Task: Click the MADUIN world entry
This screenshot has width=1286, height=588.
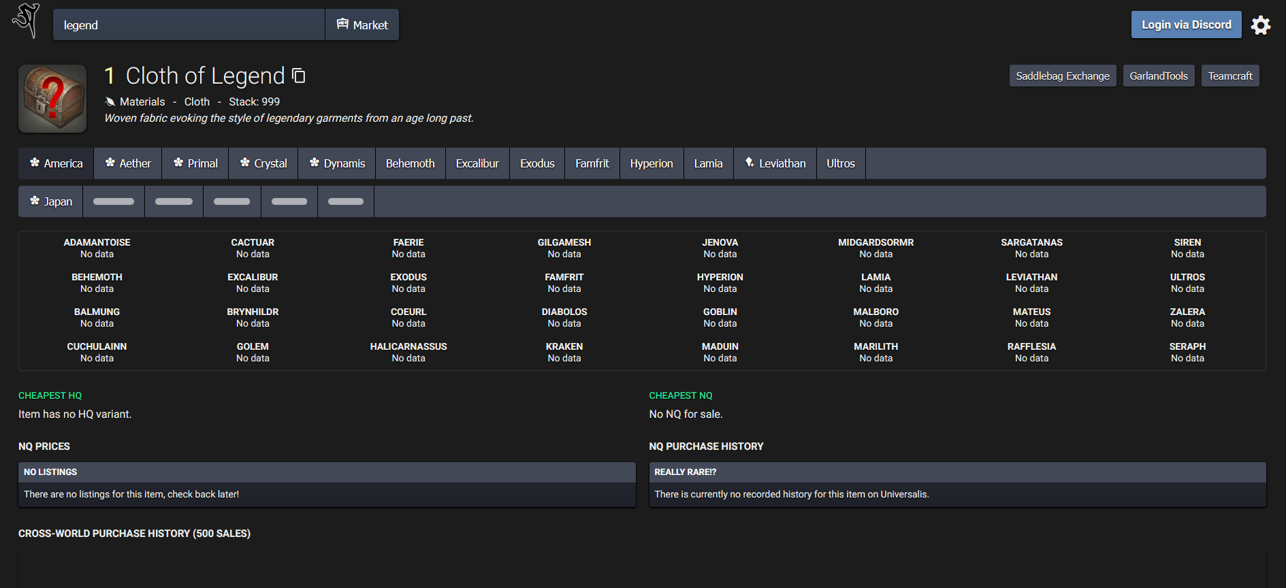Action: [x=720, y=352]
